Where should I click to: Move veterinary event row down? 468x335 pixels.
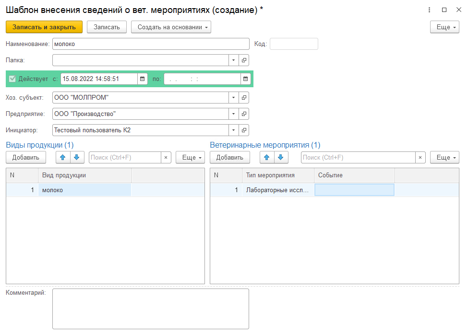click(x=281, y=157)
